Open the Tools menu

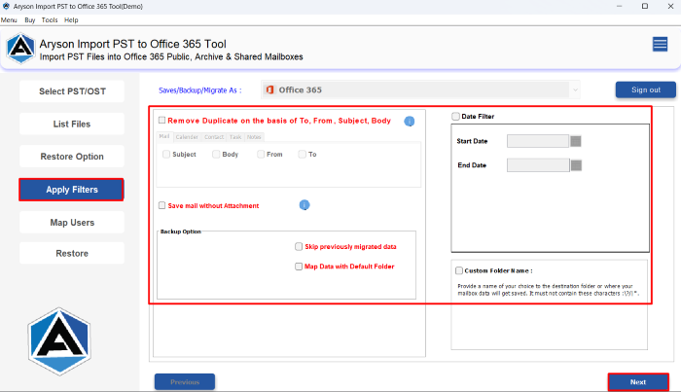(50, 20)
